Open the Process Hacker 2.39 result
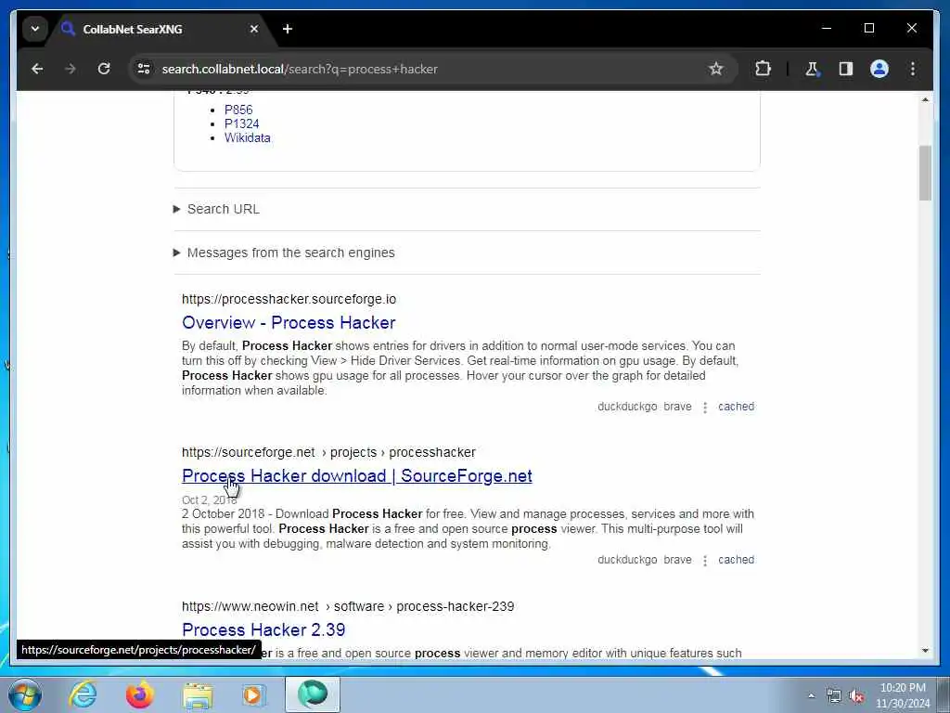This screenshot has width=950, height=713. (263, 630)
